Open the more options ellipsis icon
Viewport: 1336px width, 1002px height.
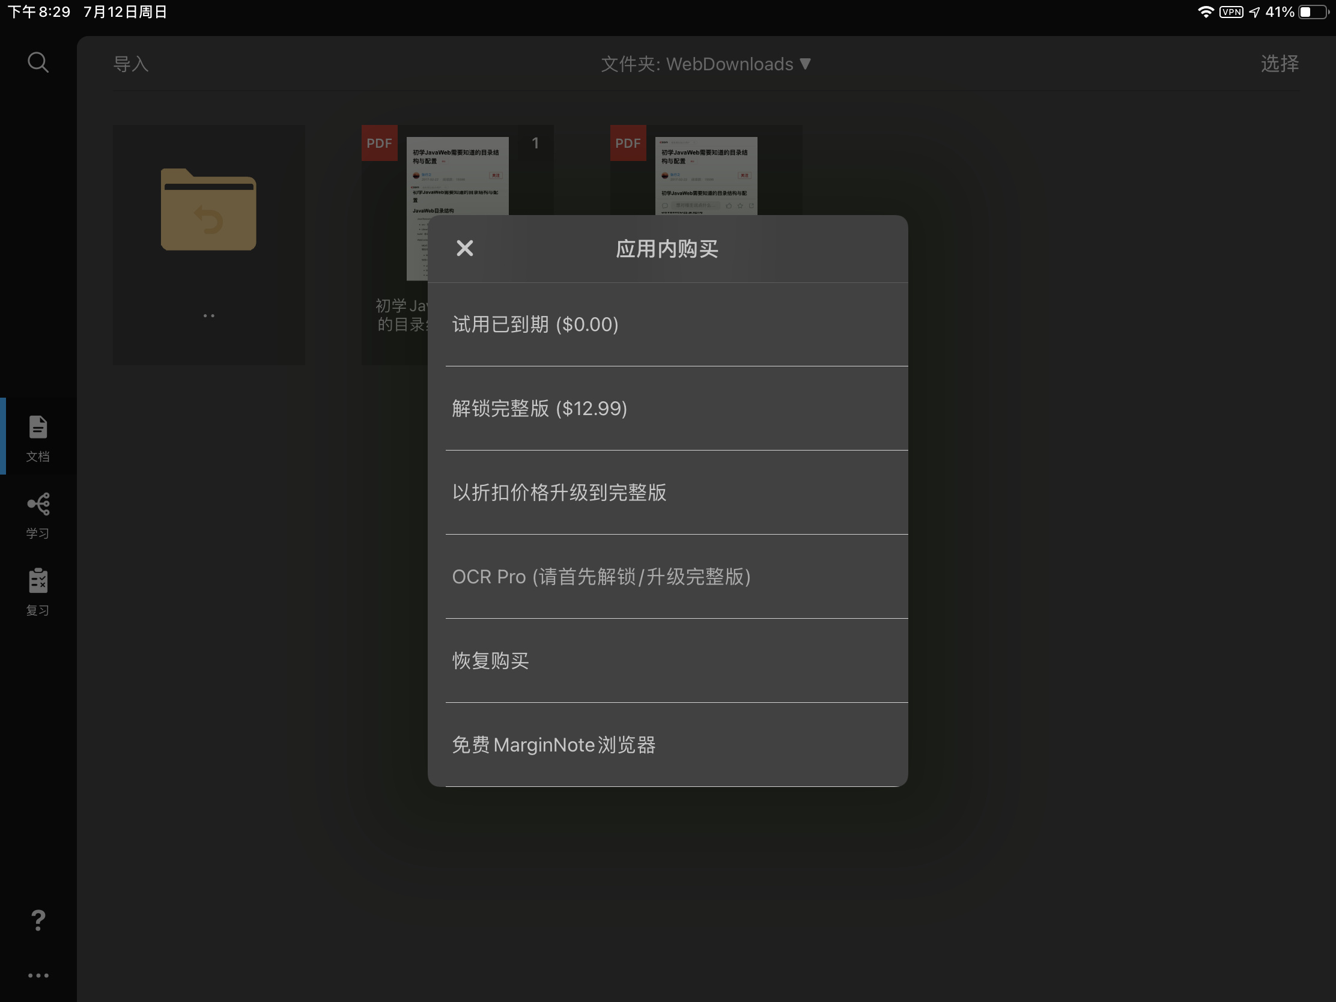point(38,975)
